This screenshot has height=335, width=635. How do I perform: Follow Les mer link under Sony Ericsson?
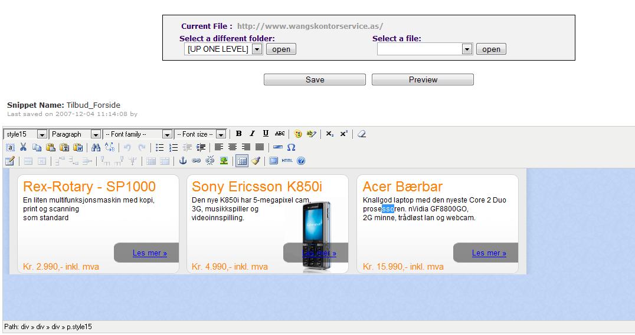[x=319, y=253]
